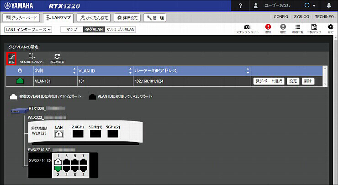Open 管理 tab
338x185 pixels.
155,18
